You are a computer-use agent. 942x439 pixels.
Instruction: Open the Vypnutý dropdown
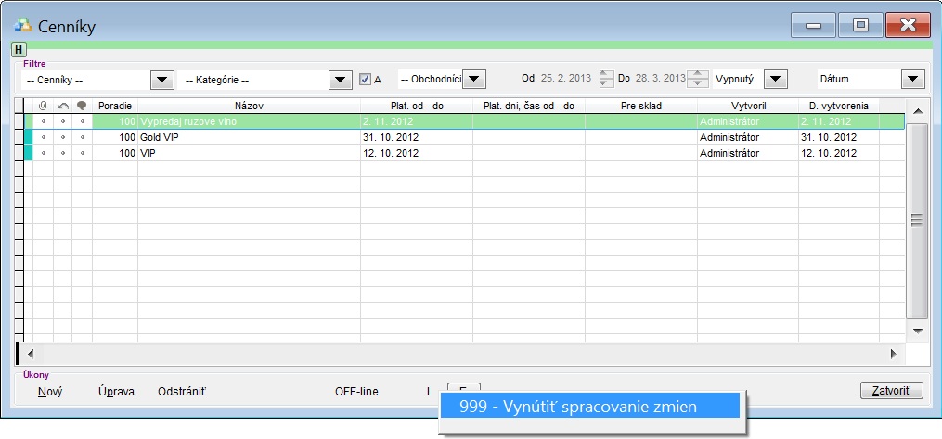(x=775, y=80)
